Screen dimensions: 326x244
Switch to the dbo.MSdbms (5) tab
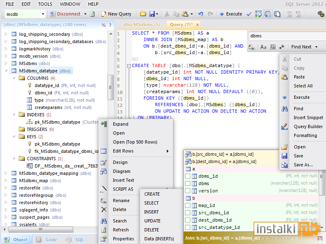(x=141, y=24)
